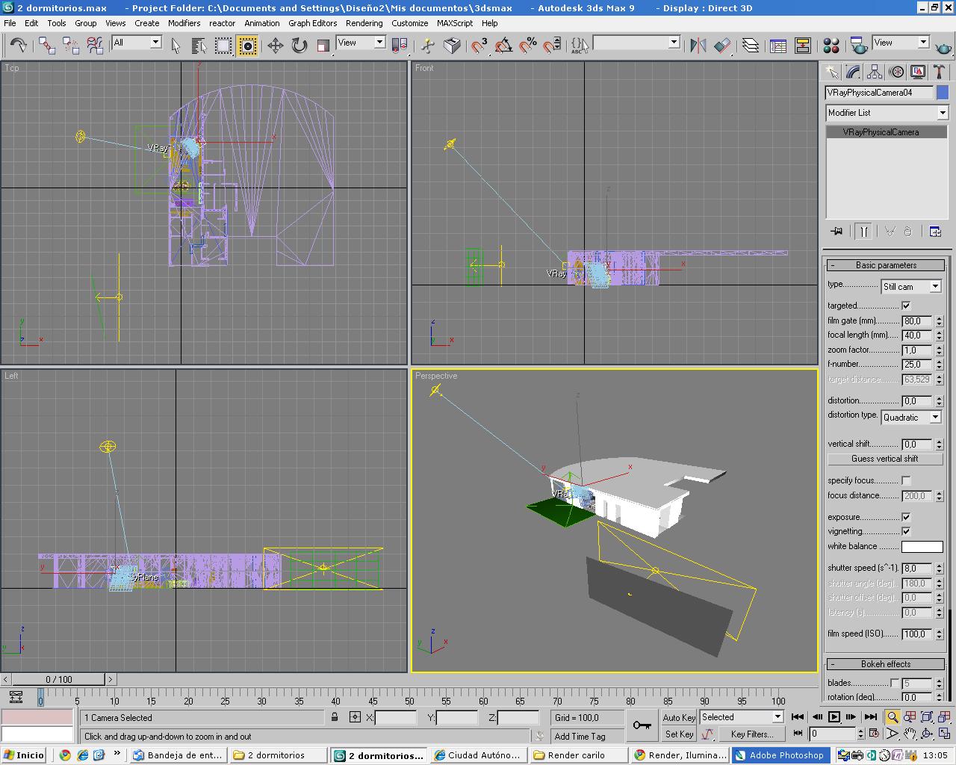Screen dimensions: 956x765
Task: Click the Select and Manipulate icon
Action: pyautogui.click(x=428, y=46)
